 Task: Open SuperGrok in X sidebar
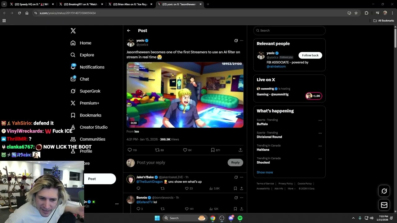(x=85, y=91)
